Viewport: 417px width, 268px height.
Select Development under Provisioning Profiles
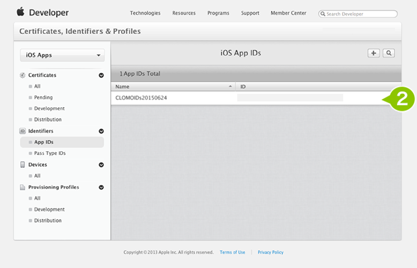point(49,210)
